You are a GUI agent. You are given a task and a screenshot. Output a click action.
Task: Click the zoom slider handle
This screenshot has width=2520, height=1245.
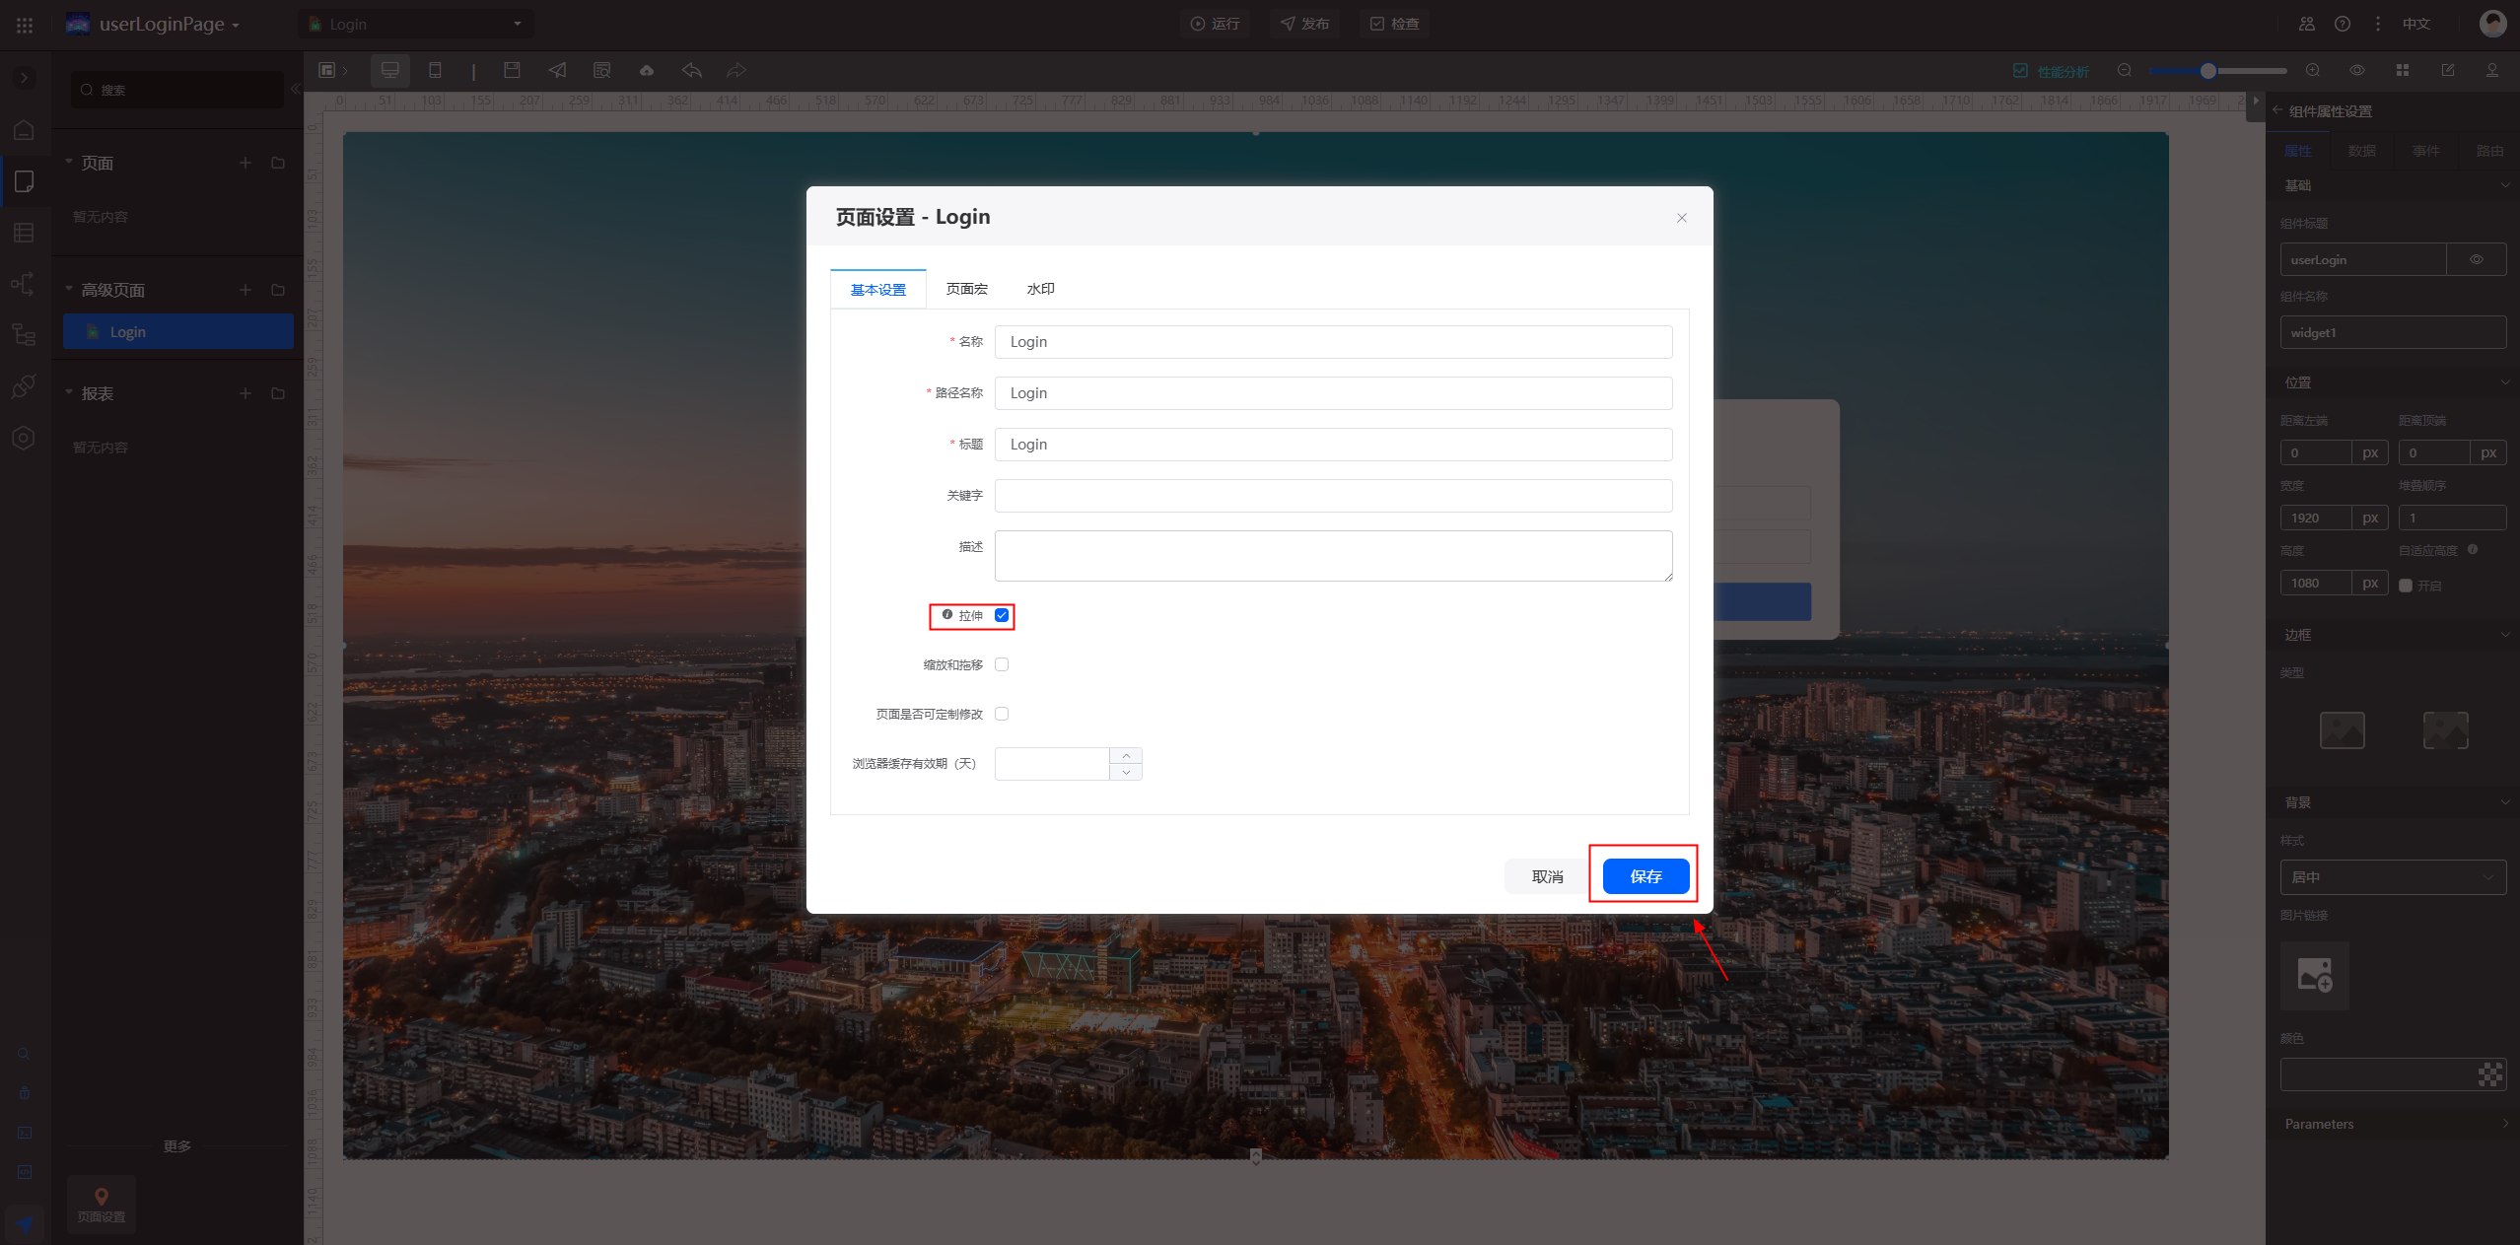pyautogui.click(x=2208, y=70)
